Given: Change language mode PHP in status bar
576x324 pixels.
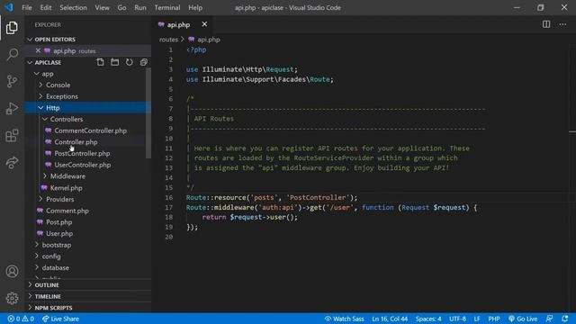Looking at the screenshot, I should (x=494, y=319).
